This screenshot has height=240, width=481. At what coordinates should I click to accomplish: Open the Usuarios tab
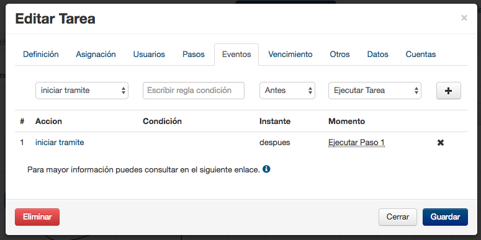click(149, 54)
